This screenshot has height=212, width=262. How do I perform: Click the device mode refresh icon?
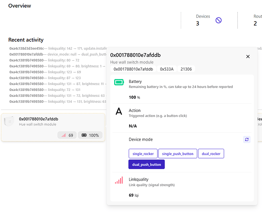(x=247, y=139)
